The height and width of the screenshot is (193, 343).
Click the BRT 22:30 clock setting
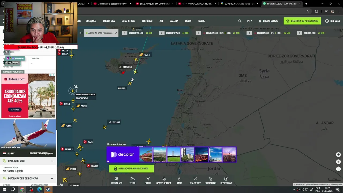[333, 21]
